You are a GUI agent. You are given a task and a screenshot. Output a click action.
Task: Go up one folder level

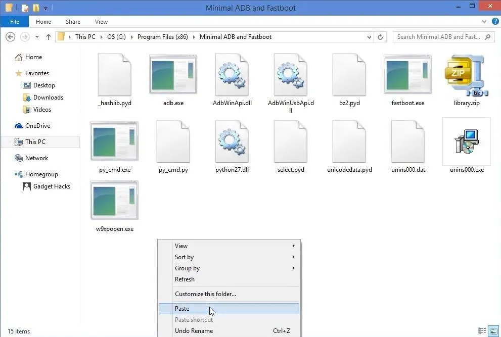pos(48,37)
